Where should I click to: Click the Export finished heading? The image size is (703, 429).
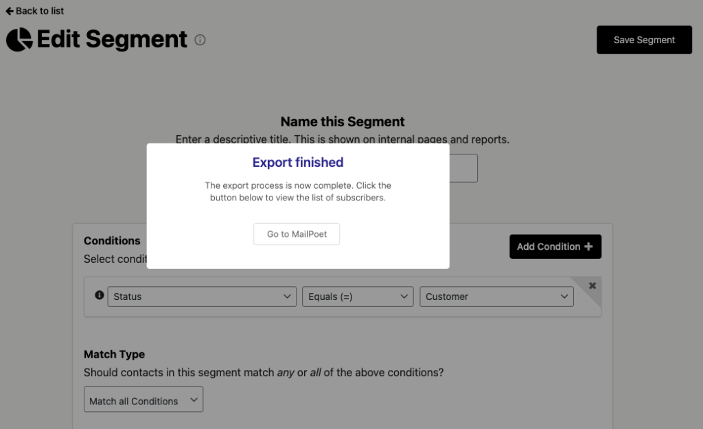[x=298, y=163]
